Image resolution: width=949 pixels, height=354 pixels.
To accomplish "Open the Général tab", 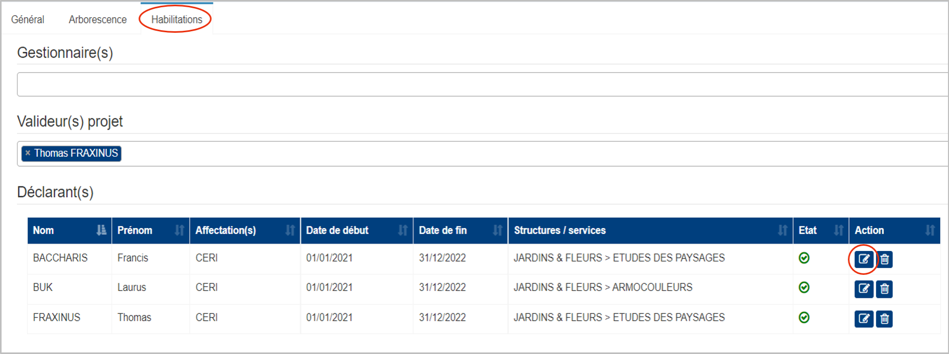I will (28, 19).
